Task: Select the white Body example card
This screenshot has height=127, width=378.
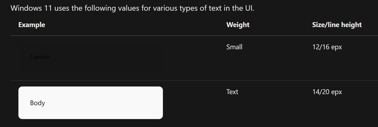Action: 91,103
